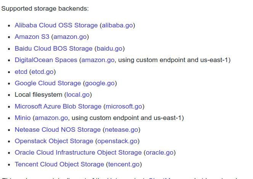Open the Alibaba Cloud OSS Storage link
The height and width of the screenshot is (179, 253).
pos(56,25)
